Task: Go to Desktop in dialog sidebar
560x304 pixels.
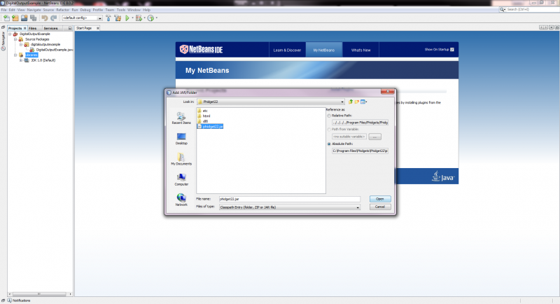Action: pos(181,139)
